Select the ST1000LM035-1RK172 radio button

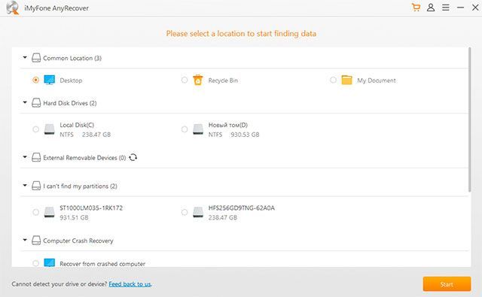[x=35, y=212]
